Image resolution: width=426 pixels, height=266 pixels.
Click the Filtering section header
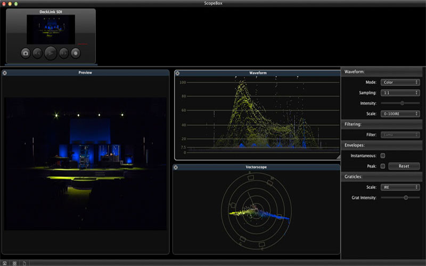(381, 124)
